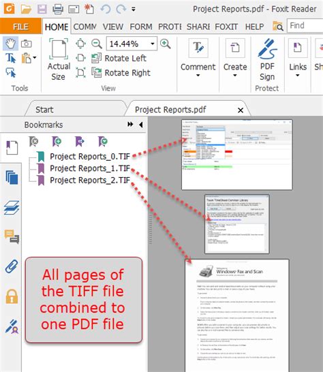The image size is (323, 372).
Task: Expand the Bookmarks panel double-arrow
Action: tap(130, 124)
